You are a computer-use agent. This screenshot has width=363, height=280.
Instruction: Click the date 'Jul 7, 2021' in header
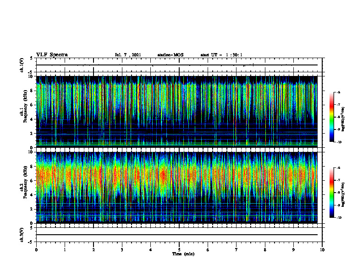128,55
